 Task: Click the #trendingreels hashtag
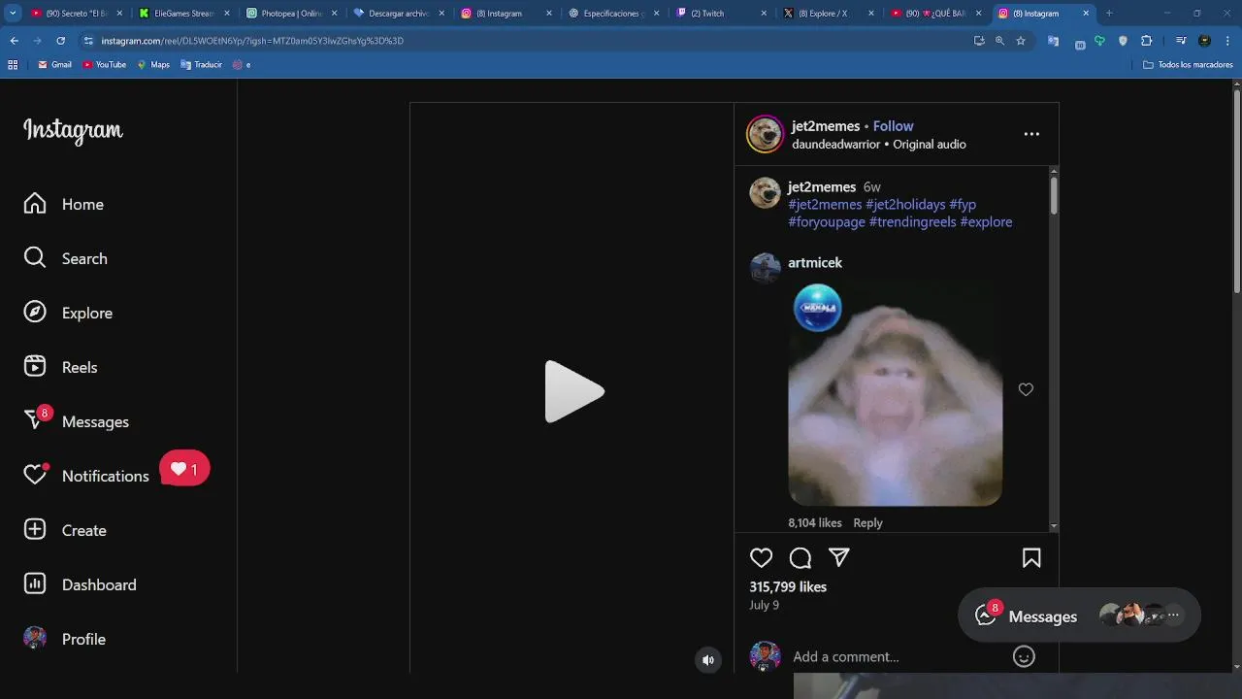tap(912, 221)
